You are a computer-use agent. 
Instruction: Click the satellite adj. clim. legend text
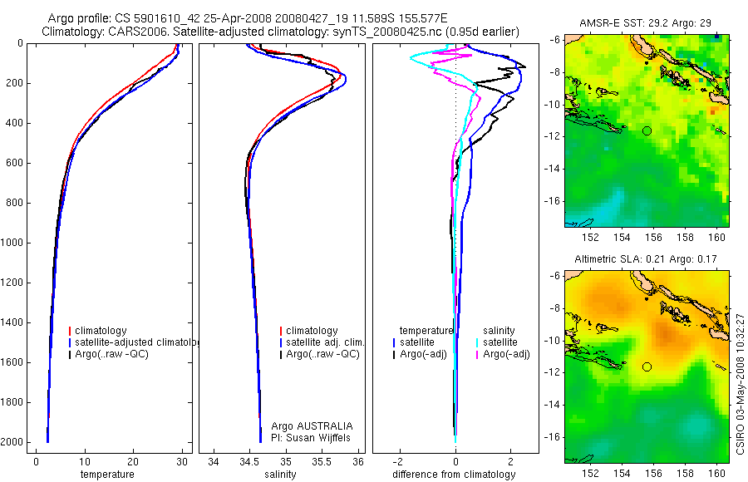325,342
